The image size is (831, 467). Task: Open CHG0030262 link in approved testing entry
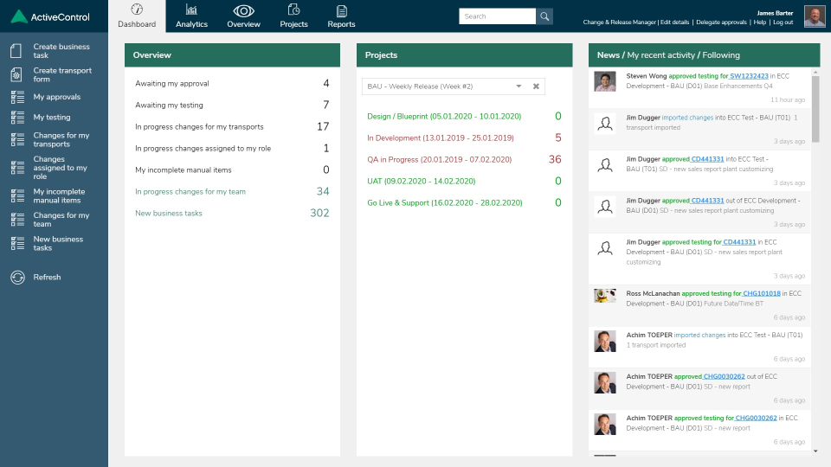[756, 418]
